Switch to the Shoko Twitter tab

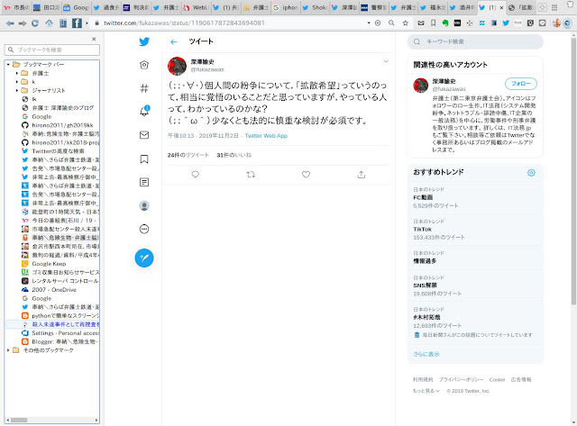[x=316, y=7]
